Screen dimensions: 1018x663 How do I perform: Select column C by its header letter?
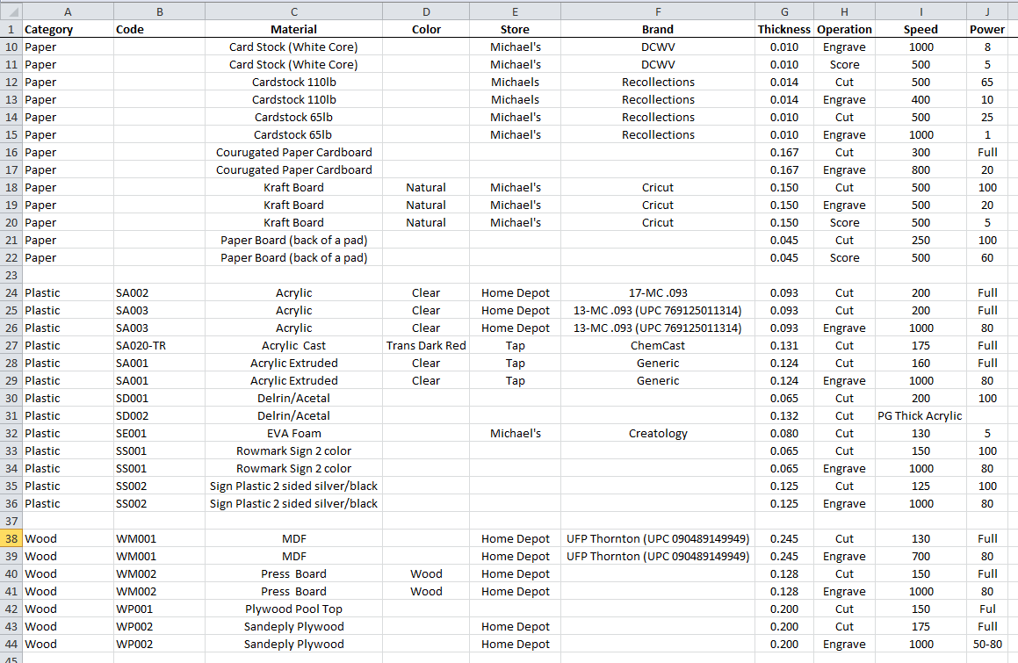click(x=294, y=11)
